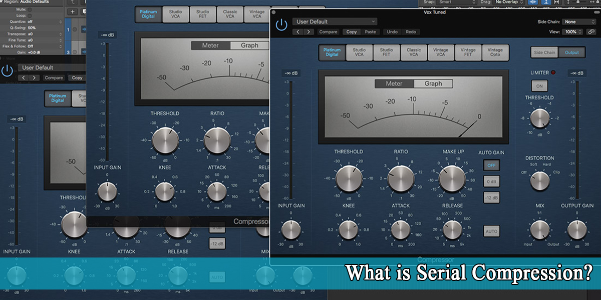Switch the display to Graph mode
Image resolution: width=601 pixels, height=300 pixels.
coord(434,83)
